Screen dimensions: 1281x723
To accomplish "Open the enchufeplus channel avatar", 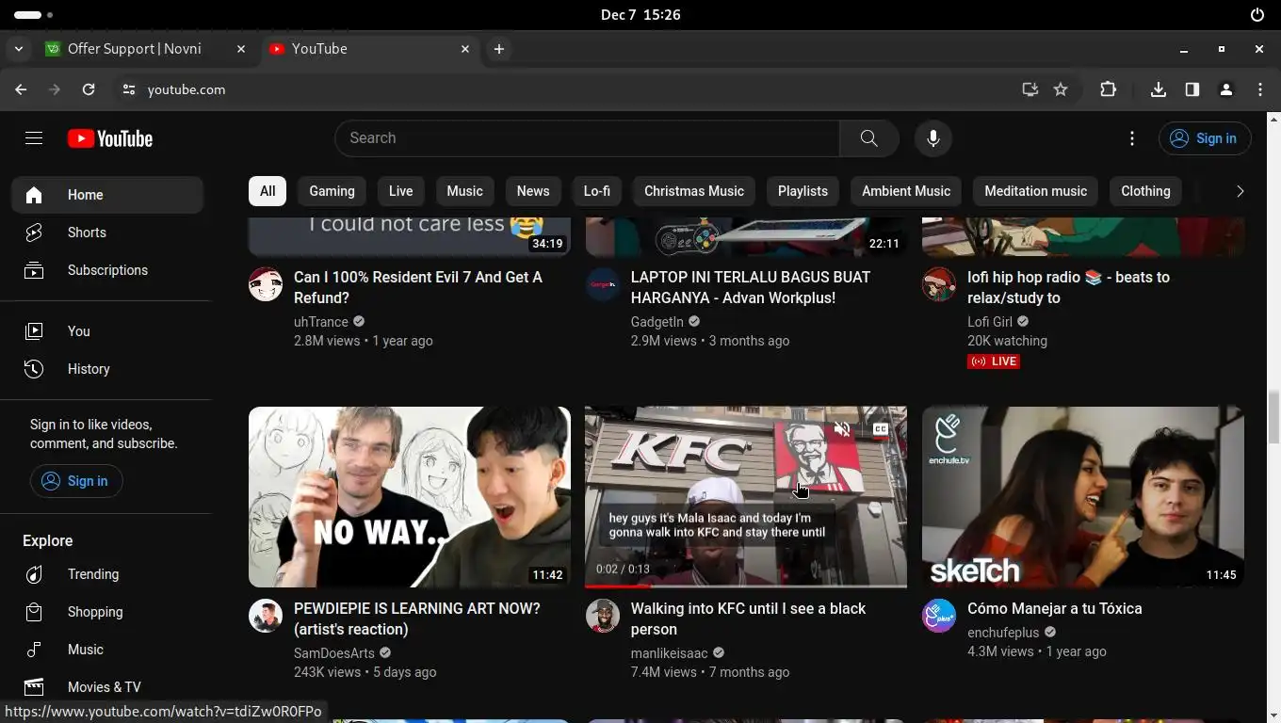I will (x=939, y=616).
